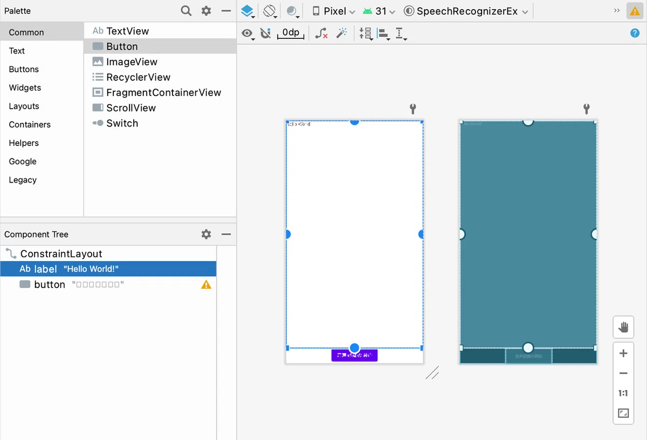Pick ScrollView from the palette
Viewport: 647px width, 440px height.
pos(160,108)
